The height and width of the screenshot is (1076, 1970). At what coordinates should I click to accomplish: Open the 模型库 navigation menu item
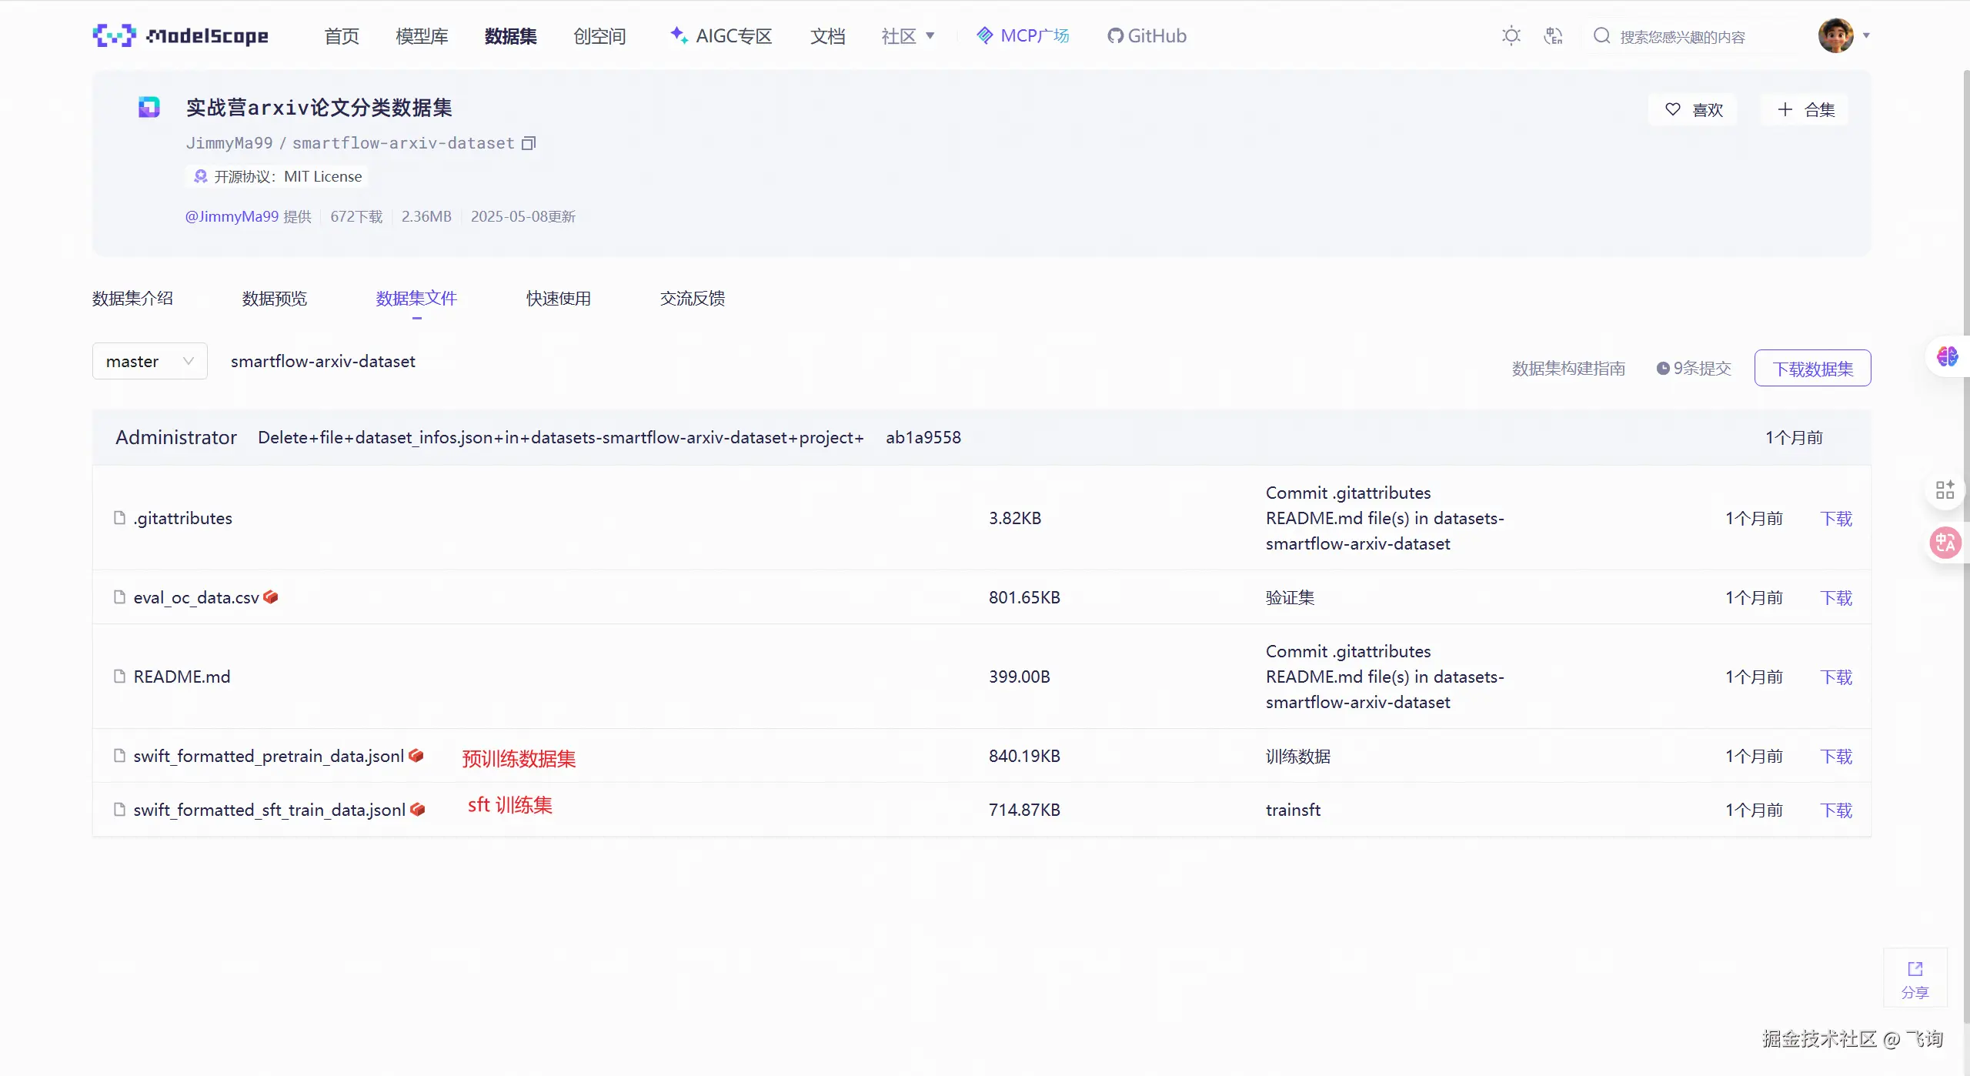422,35
